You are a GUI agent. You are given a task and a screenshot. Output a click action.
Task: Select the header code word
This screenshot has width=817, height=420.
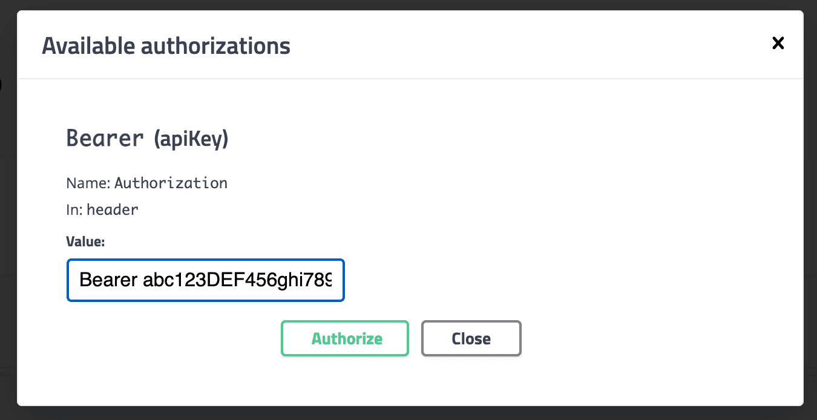113,210
